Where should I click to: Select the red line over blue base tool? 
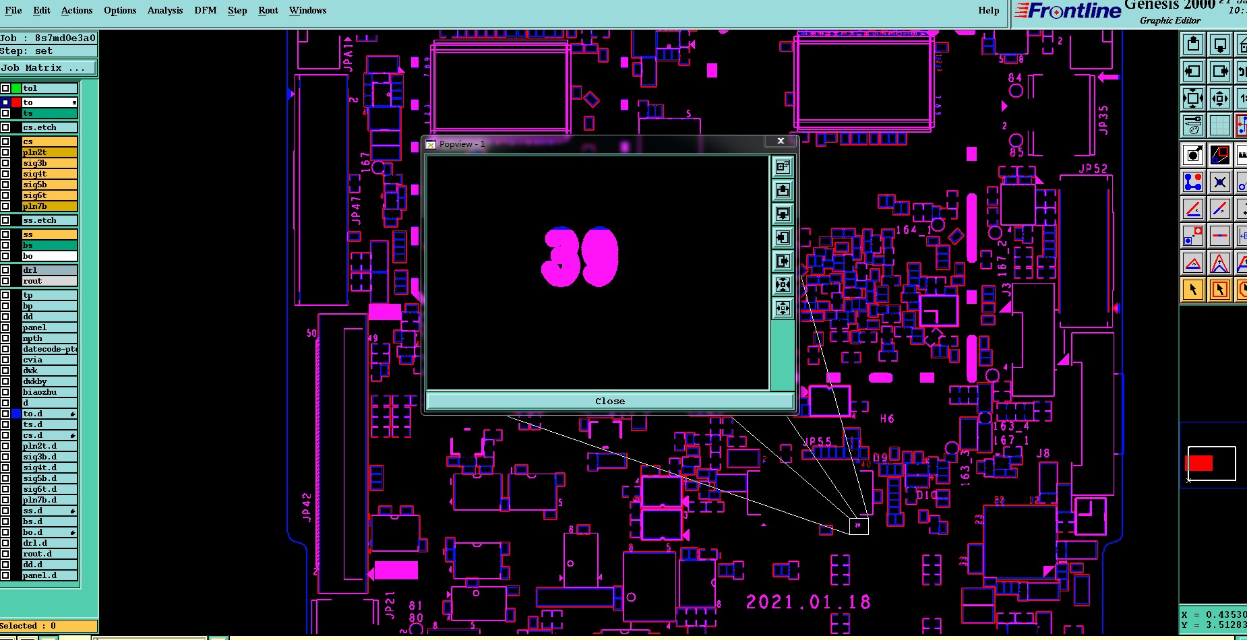click(1193, 209)
